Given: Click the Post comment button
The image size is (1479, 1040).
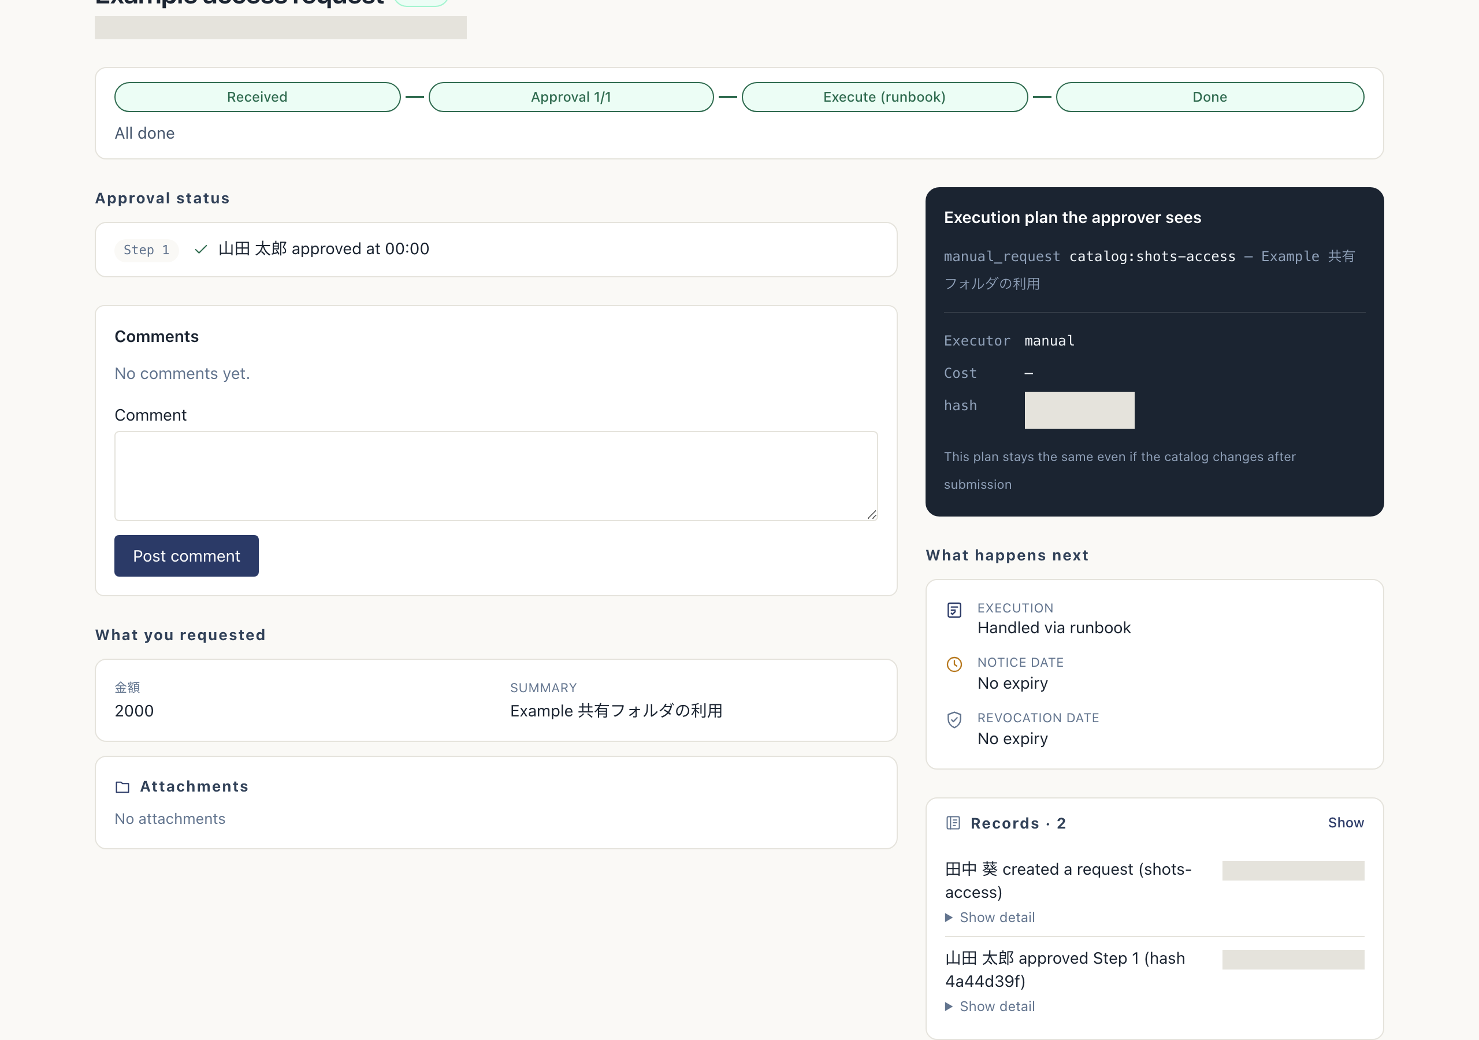Looking at the screenshot, I should (x=187, y=555).
